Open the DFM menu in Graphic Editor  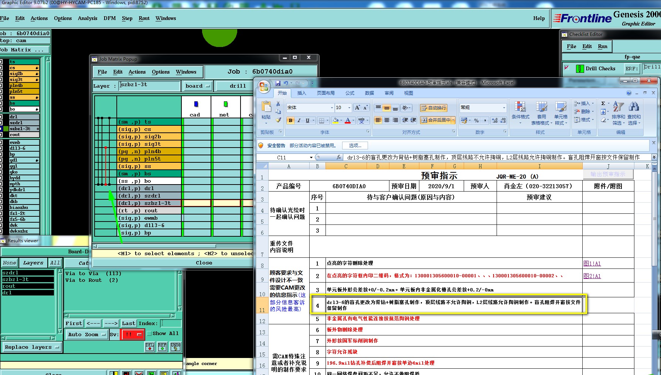coord(109,18)
